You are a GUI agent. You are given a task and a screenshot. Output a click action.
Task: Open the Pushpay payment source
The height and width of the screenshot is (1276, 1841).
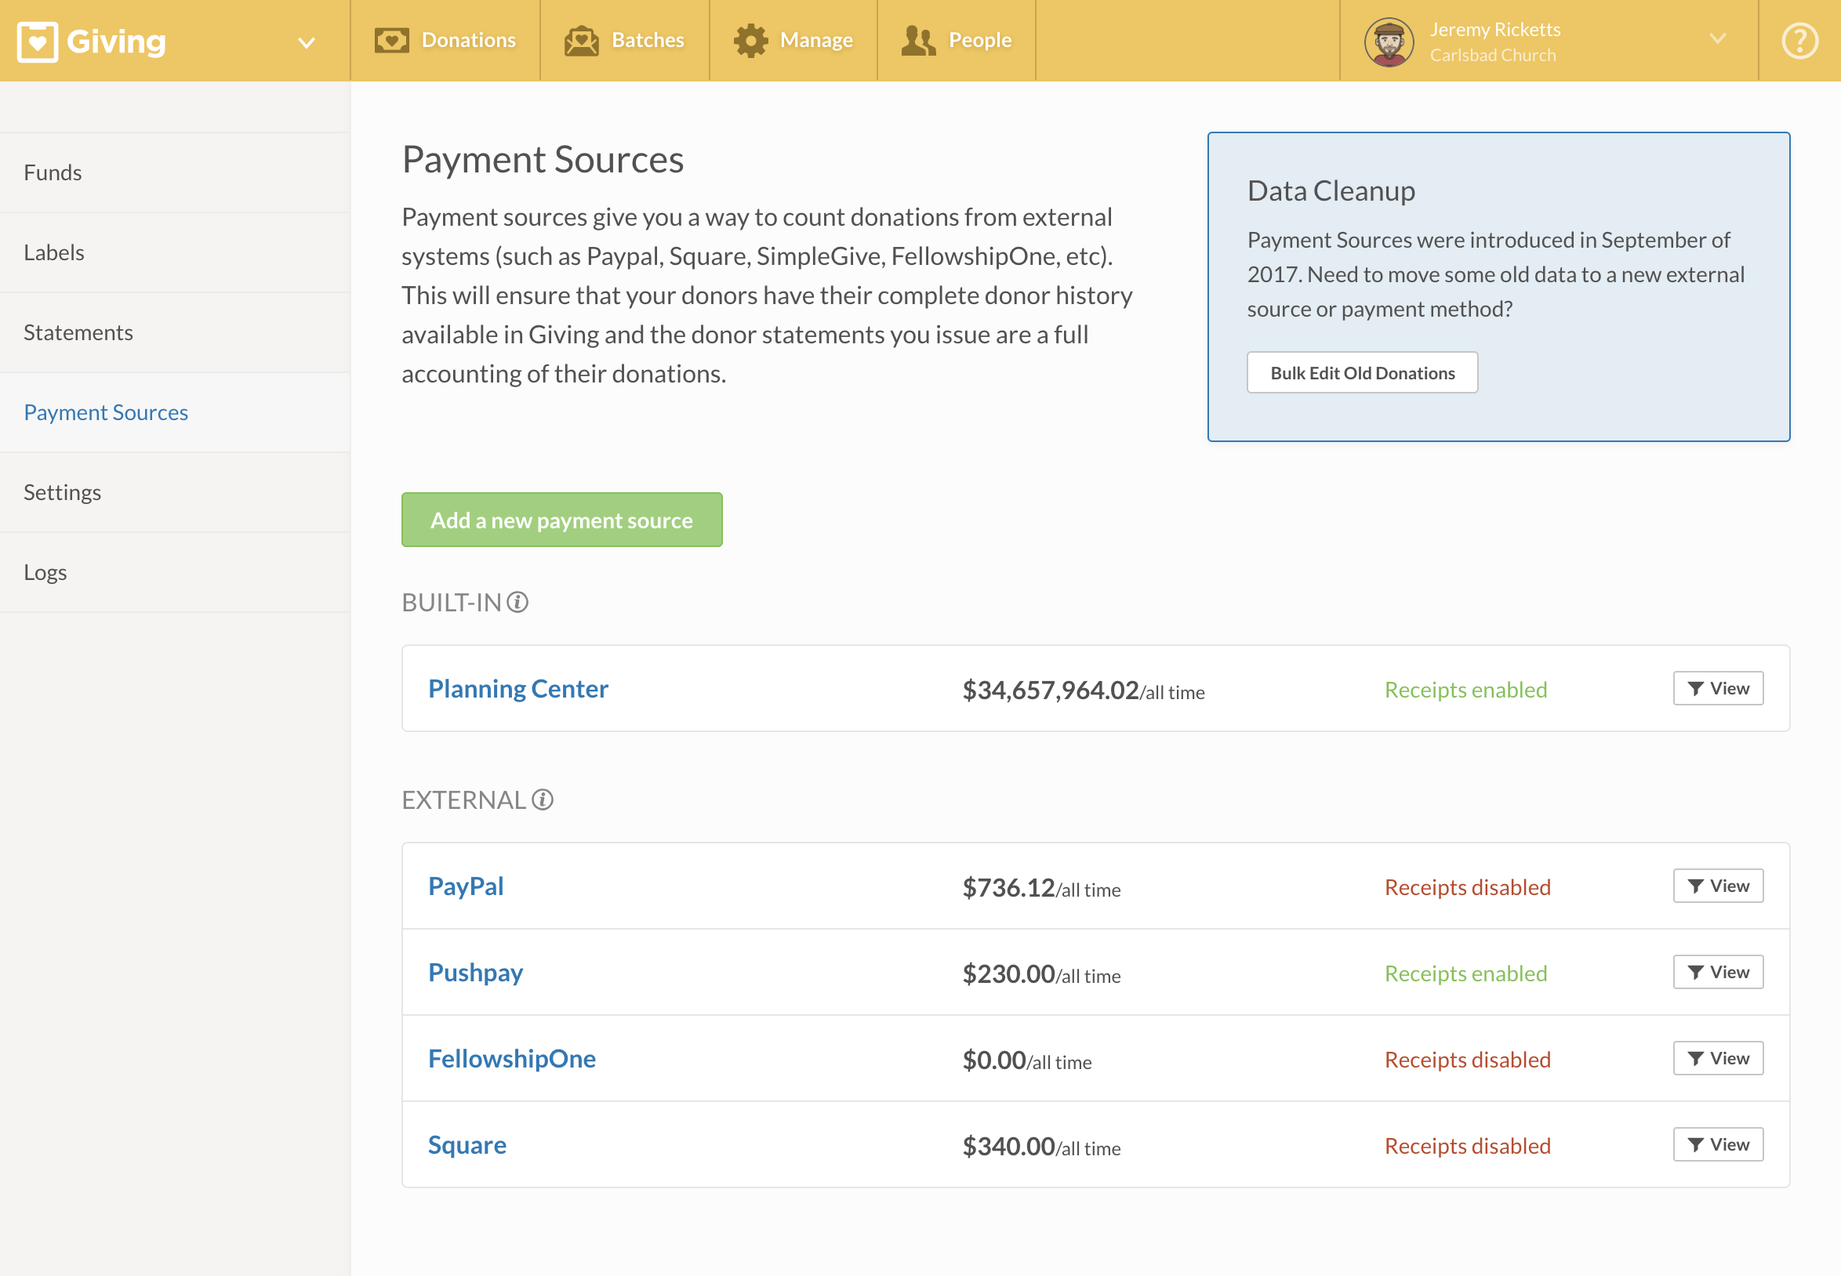point(476,972)
